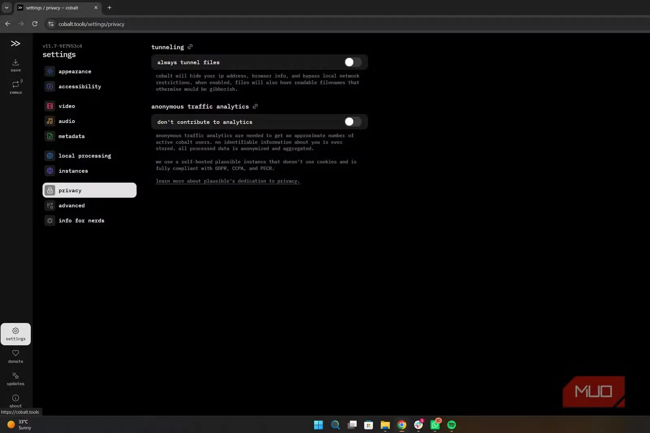Viewport: 650px width, 433px height.
Task: Select the local processing menu item
Action: 89,156
